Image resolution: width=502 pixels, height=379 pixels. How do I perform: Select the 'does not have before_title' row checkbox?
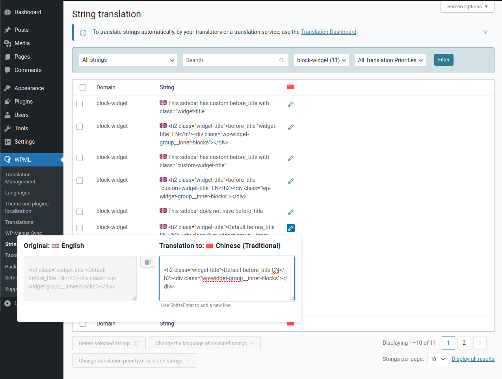(80, 212)
